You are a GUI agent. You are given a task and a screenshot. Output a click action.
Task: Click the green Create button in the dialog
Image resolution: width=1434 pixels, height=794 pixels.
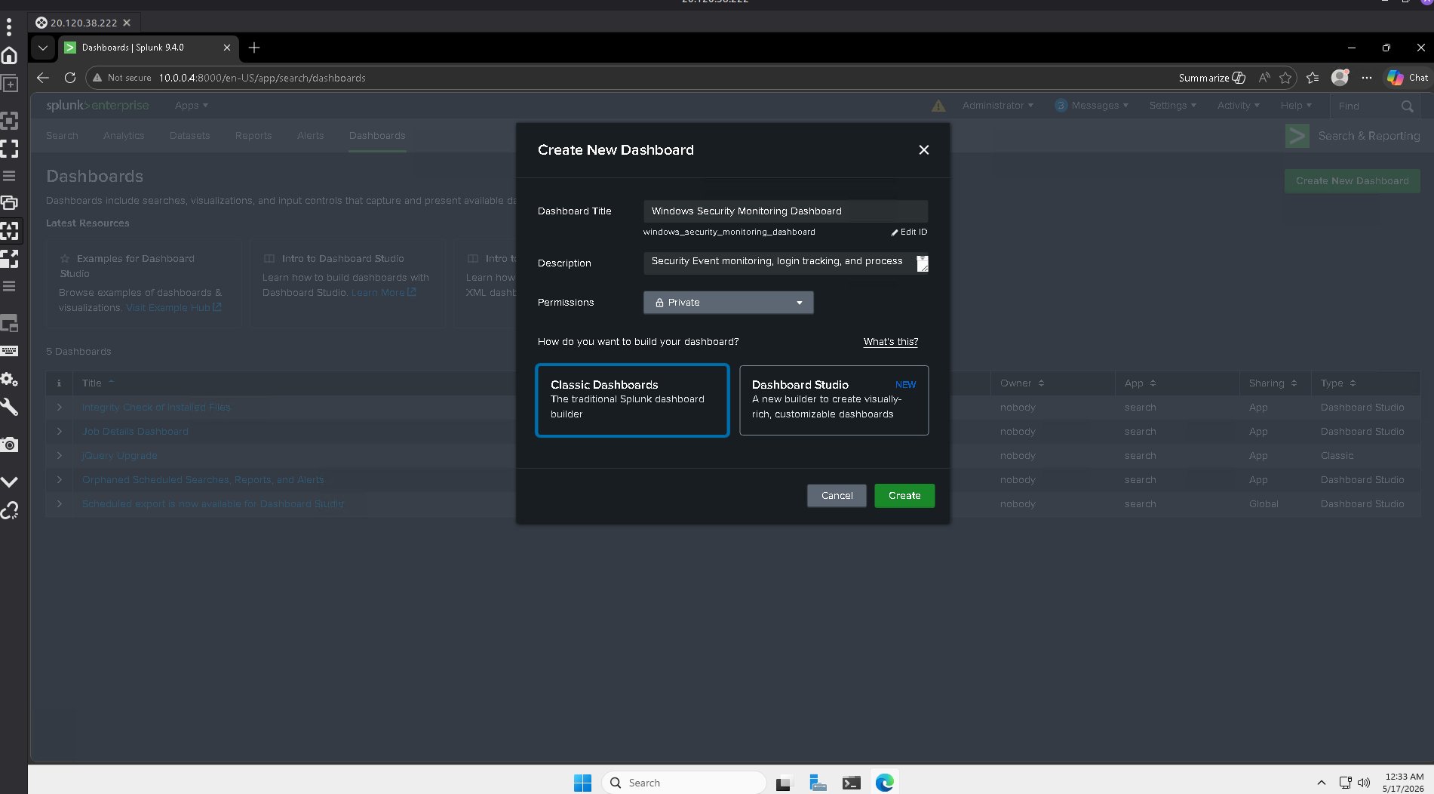coord(904,496)
